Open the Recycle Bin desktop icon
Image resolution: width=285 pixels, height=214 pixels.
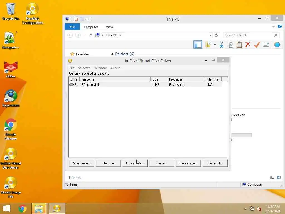11,11
